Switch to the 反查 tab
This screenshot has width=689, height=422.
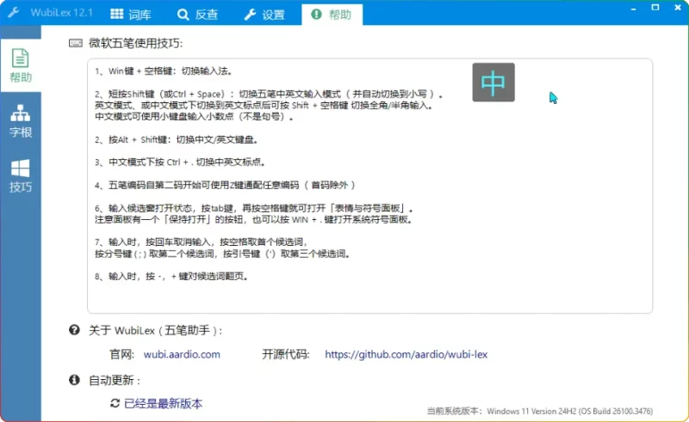click(x=197, y=15)
